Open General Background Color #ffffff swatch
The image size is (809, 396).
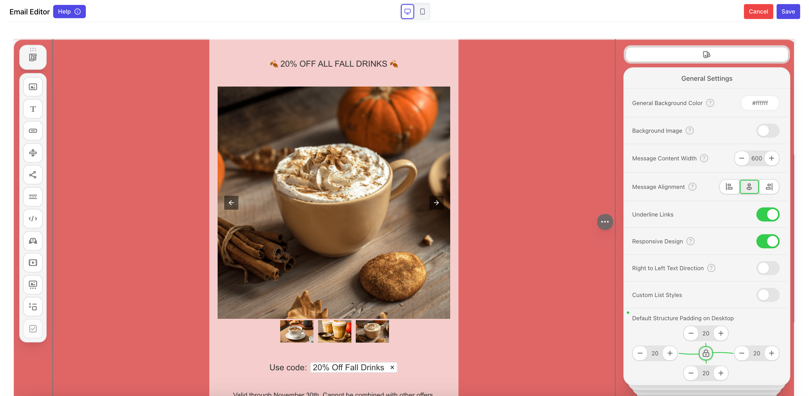760,103
